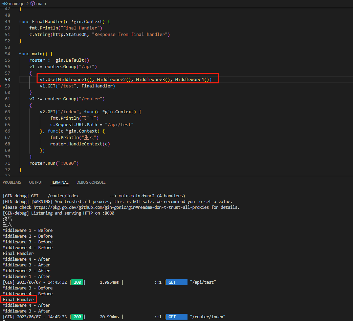Click the main symbol breadcrumb
The width and height of the screenshot is (353, 321).
[x=41, y=4]
